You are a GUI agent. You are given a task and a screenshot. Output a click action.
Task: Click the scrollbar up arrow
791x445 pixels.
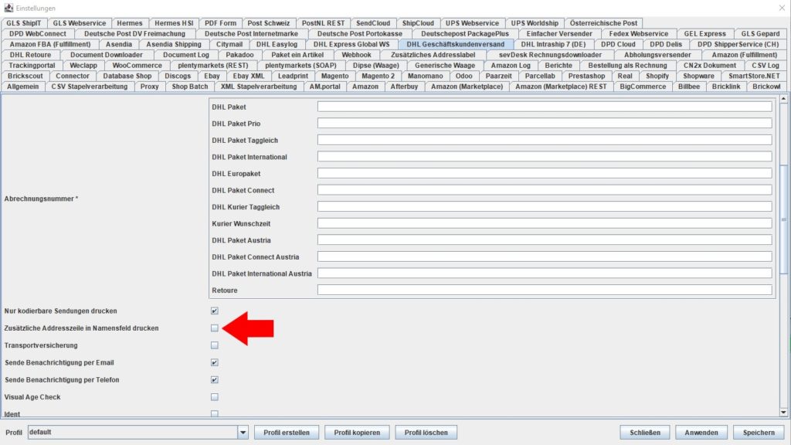pos(783,99)
